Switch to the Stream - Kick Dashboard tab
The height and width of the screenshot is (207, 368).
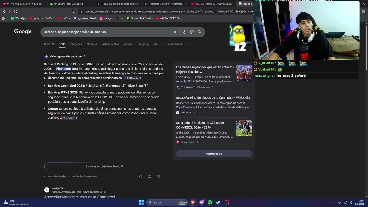click(x=70, y=4)
